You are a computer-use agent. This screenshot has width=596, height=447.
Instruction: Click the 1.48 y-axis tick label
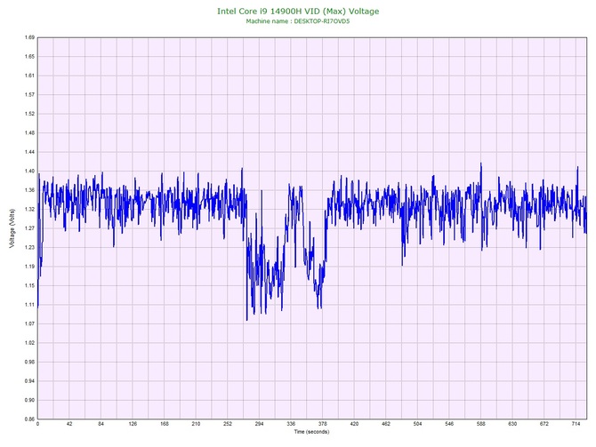coord(29,133)
